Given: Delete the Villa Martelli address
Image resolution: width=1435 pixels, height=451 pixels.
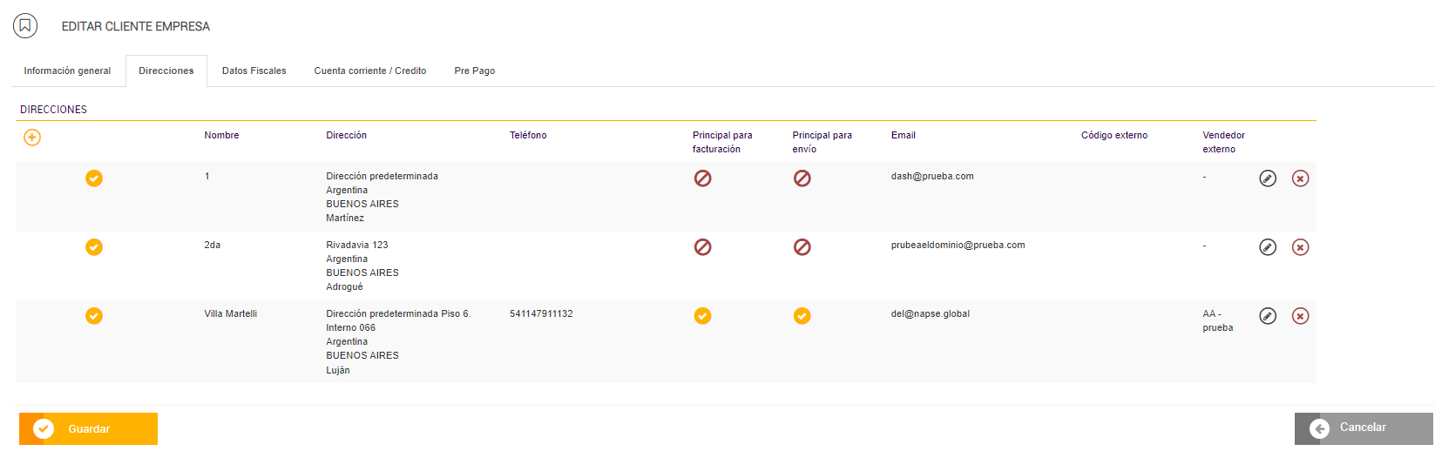Looking at the screenshot, I should 1300,316.
